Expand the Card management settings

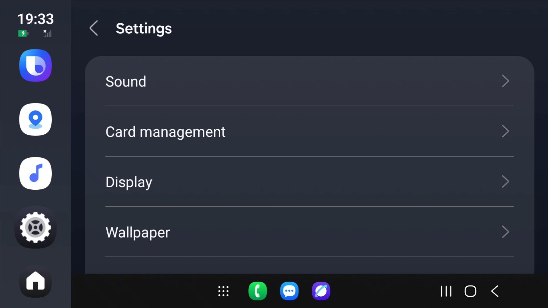(505, 131)
